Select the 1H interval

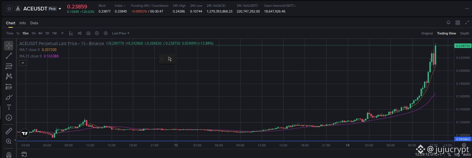[x=33, y=33]
